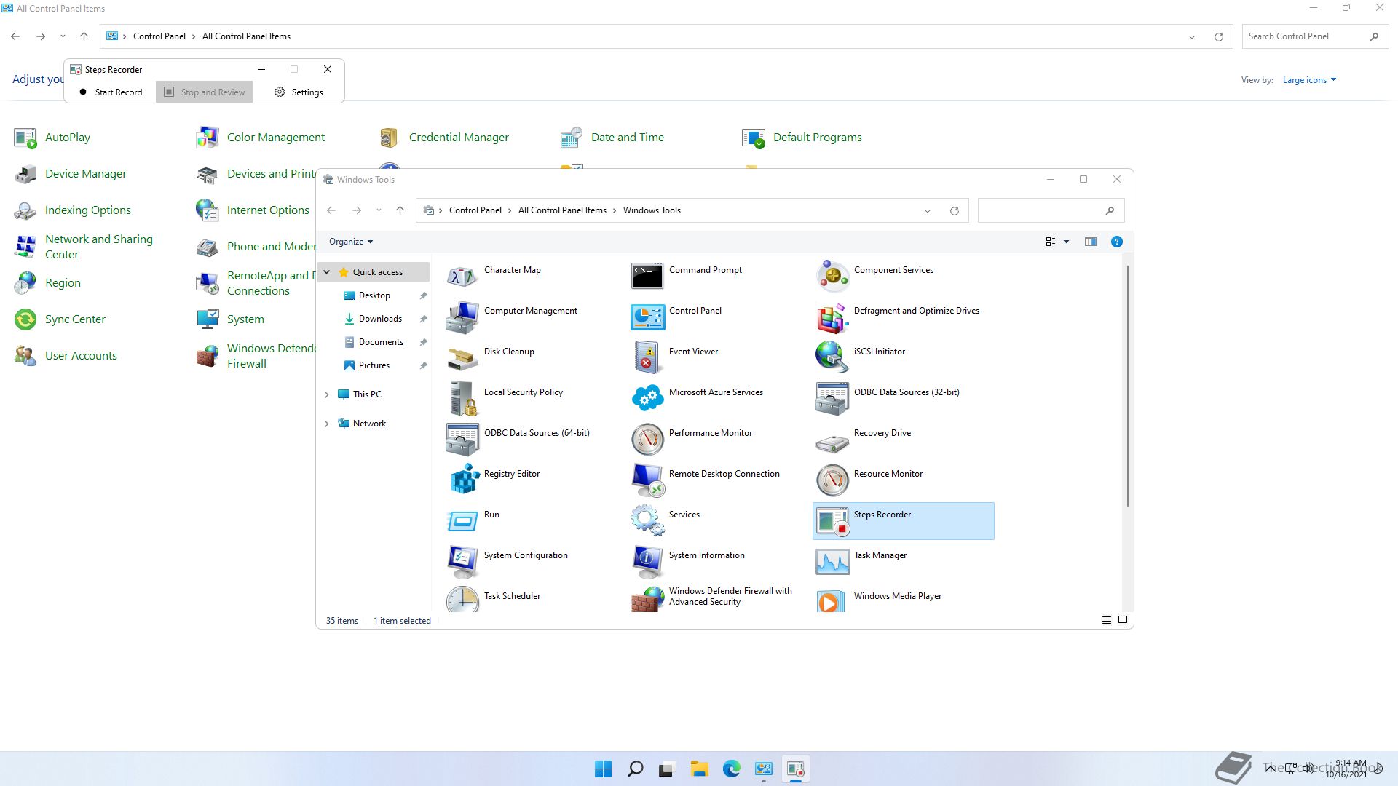Open Resource Monitor icon
The image size is (1398, 786).
pyautogui.click(x=832, y=480)
